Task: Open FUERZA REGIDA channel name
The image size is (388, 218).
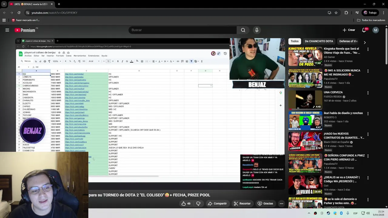Action: 333,97
